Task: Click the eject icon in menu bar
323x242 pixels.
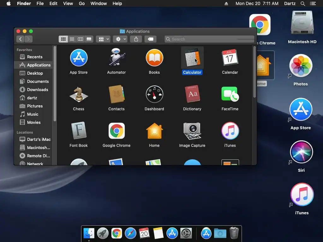Action: coord(226,3)
